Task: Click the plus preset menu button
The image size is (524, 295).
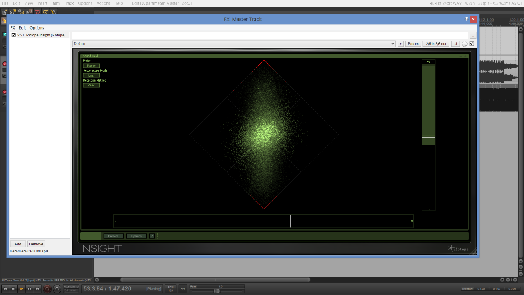Action: 400,44
